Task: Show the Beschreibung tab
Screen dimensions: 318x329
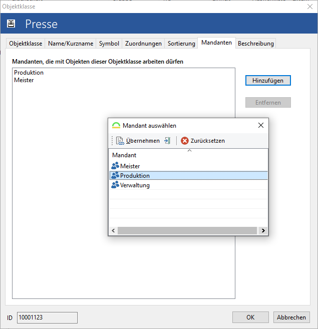Action: pyautogui.click(x=256, y=44)
